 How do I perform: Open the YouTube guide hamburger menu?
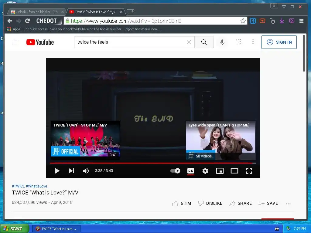point(15,42)
